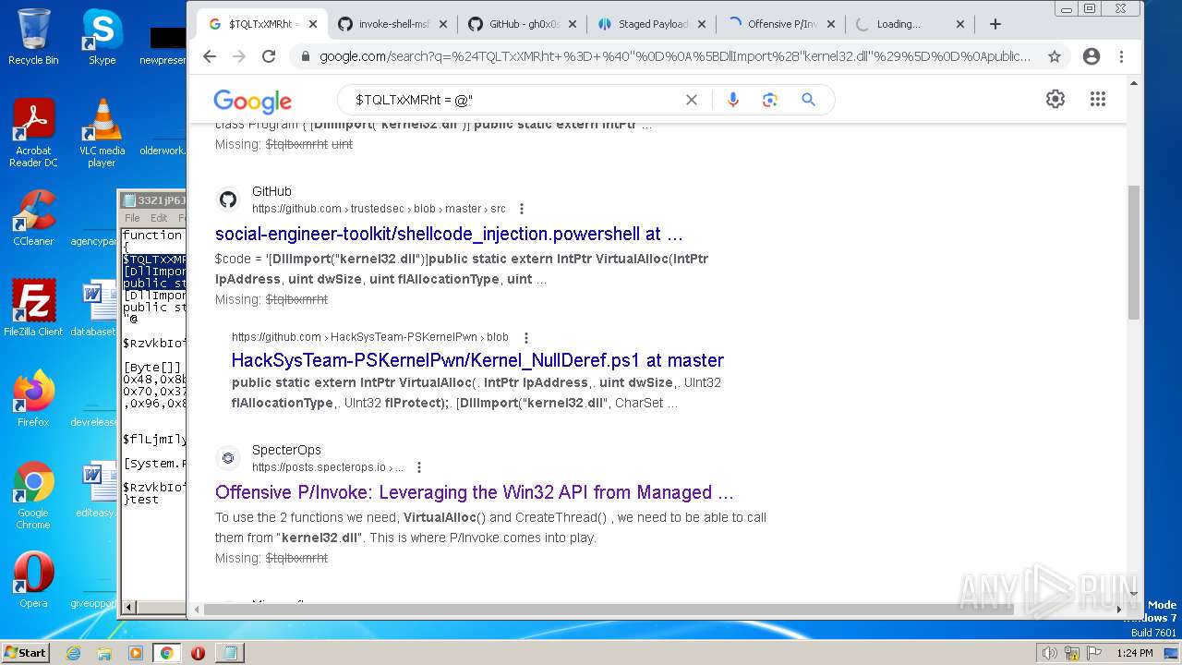Open the Notepad Edit menu
The width and height of the screenshot is (1182, 665).
pos(159,218)
